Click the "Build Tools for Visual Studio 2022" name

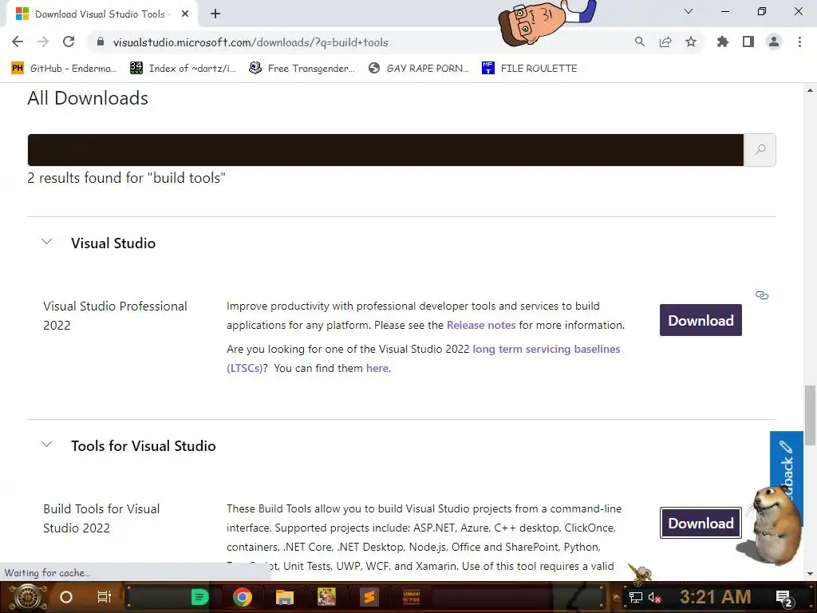(x=101, y=519)
